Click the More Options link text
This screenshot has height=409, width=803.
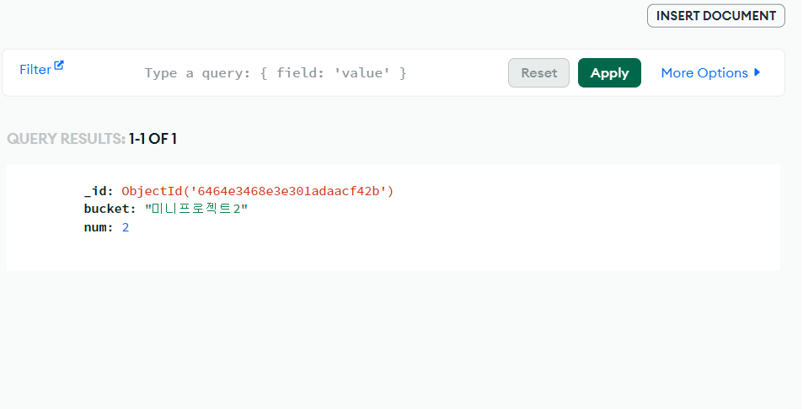coord(704,73)
